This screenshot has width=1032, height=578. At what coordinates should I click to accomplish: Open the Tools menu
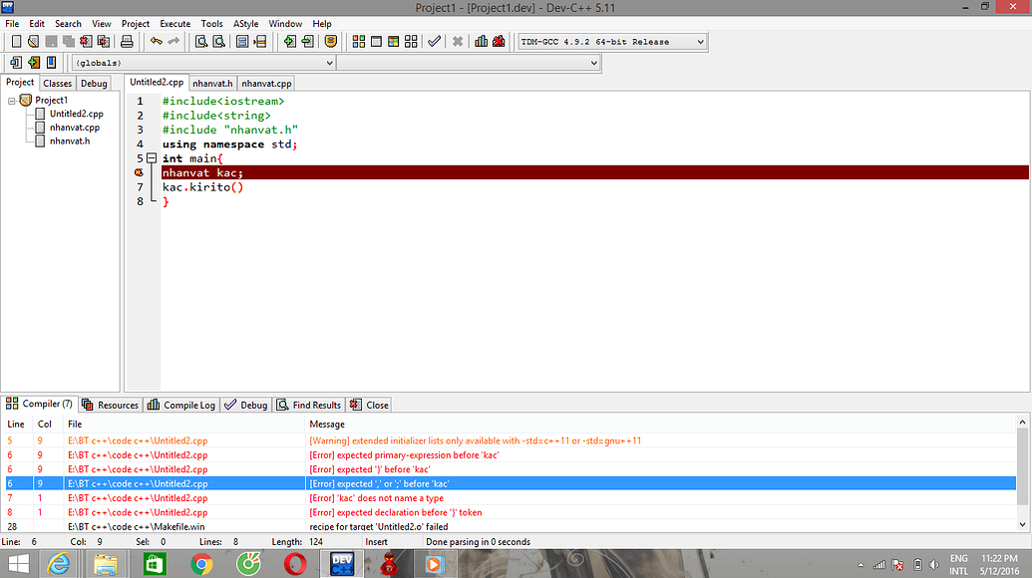[x=212, y=24]
